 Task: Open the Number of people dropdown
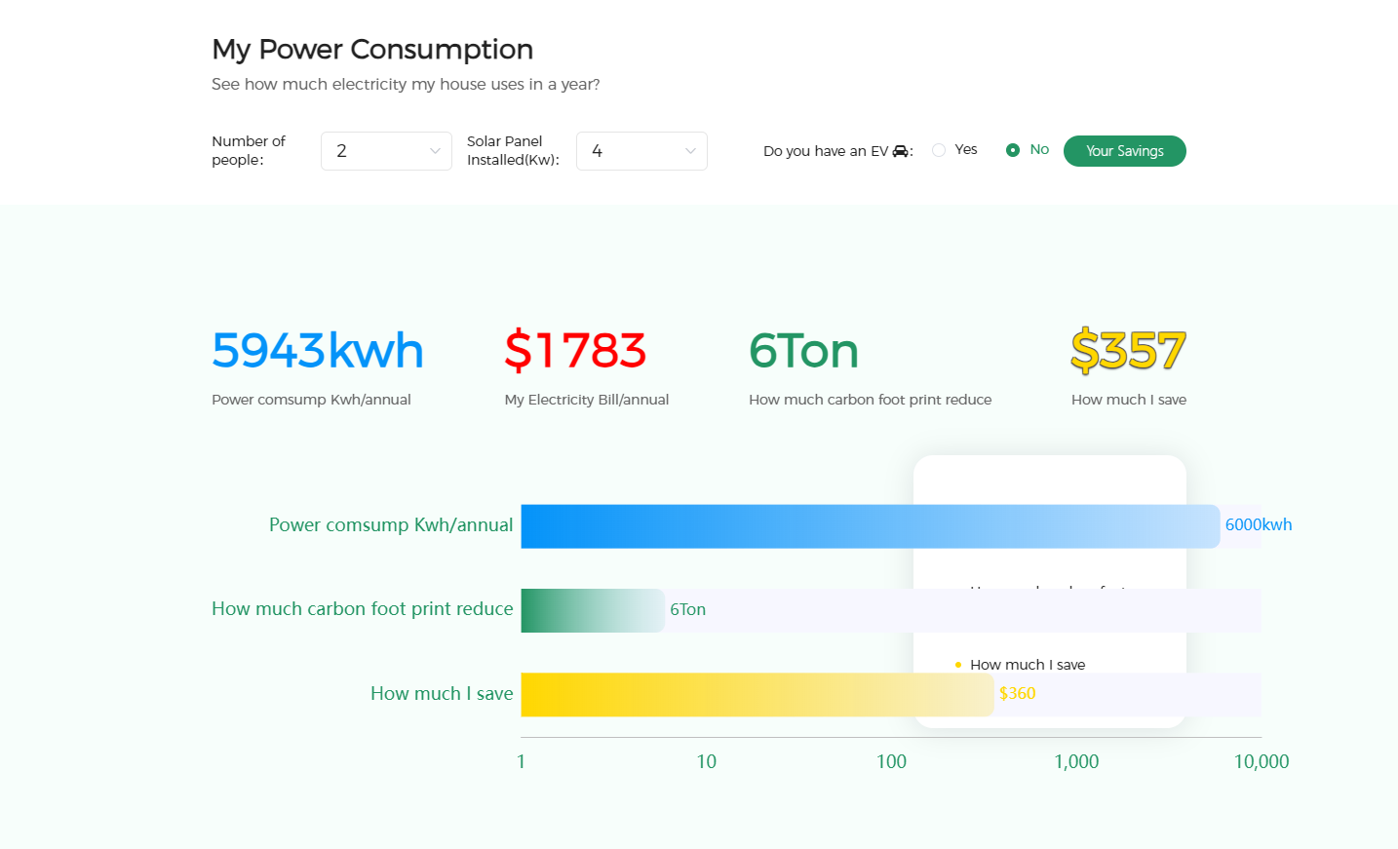click(x=385, y=151)
